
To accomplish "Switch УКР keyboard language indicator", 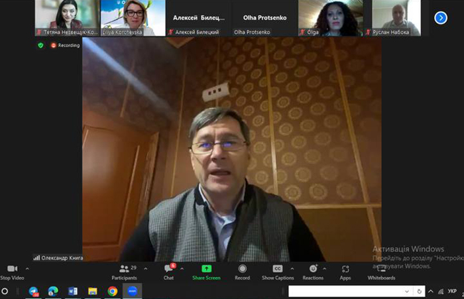I will [x=452, y=291].
